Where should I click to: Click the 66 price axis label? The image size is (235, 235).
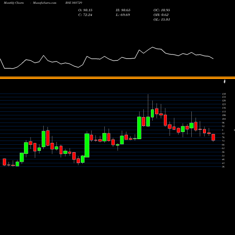223,145
